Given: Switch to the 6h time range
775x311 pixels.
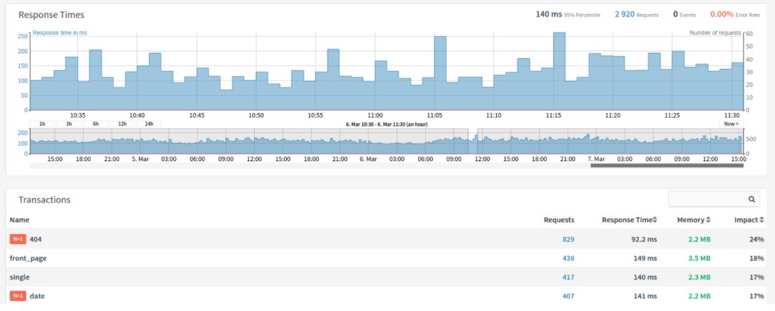Looking at the screenshot, I should pyautogui.click(x=96, y=124).
